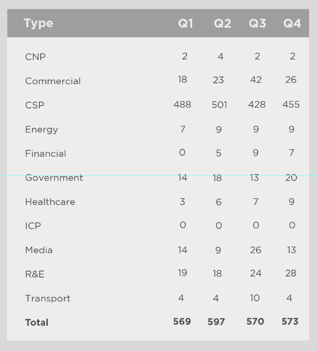Select the Q4 column header
The width and height of the screenshot is (317, 351).
(292, 23)
